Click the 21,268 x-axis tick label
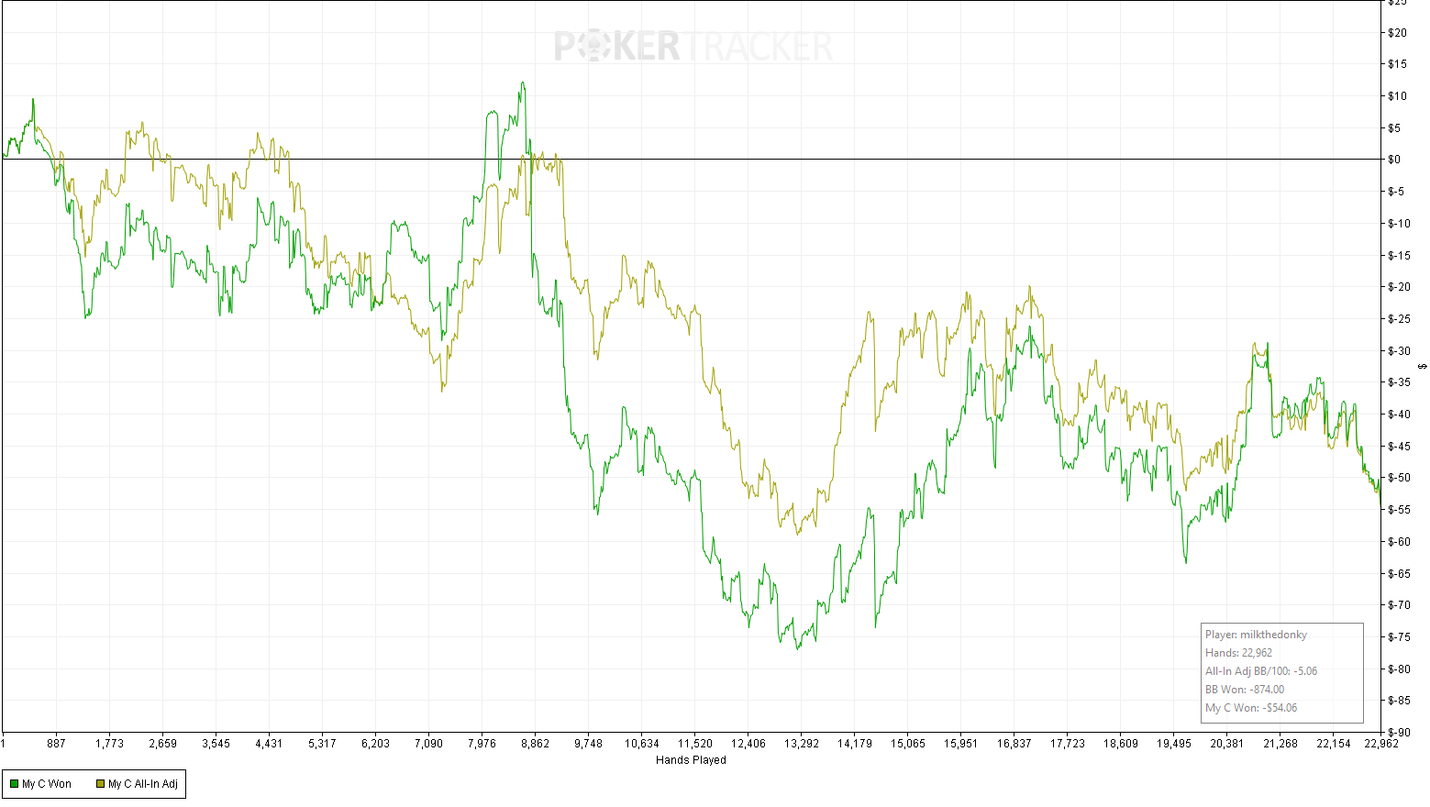 pos(1280,744)
